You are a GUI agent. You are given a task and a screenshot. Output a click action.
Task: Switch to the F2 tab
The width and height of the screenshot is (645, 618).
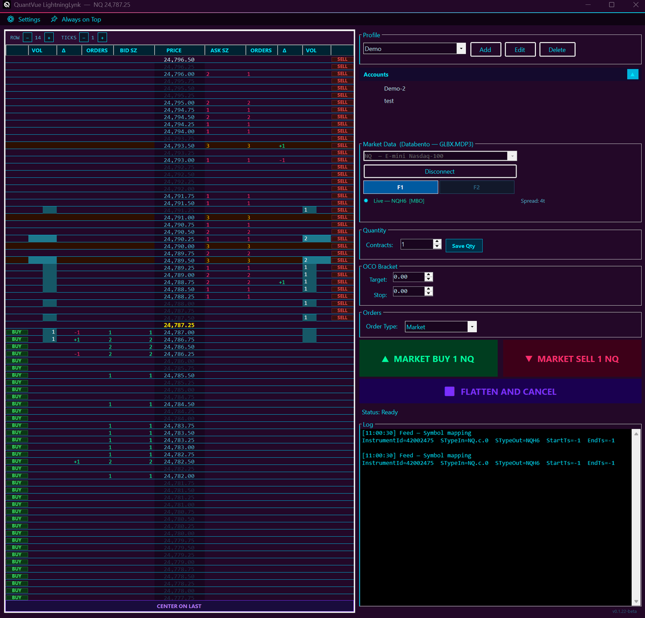[476, 187]
